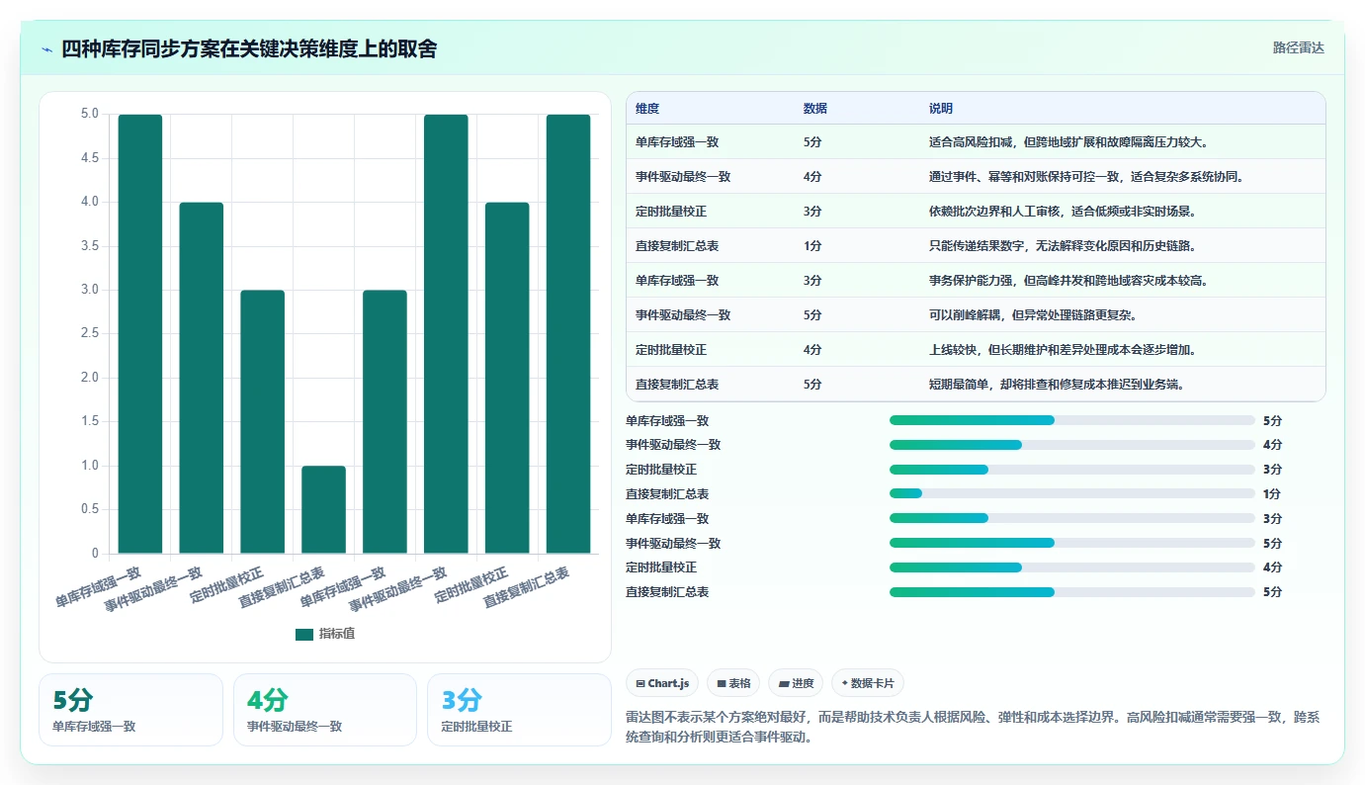Toggle the 指标值 legend color swatch
Image resolution: width=1365 pixels, height=785 pixels.
[304, 634]
